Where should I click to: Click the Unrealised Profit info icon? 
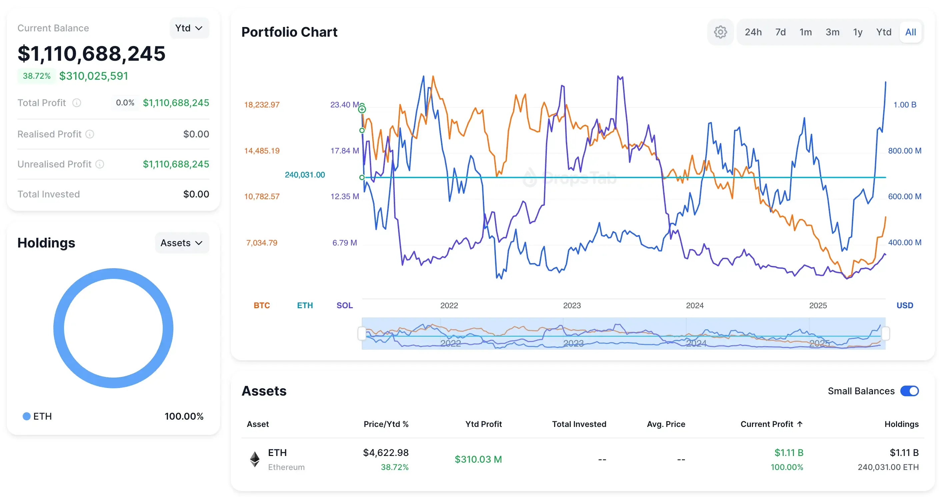point(100,164)
